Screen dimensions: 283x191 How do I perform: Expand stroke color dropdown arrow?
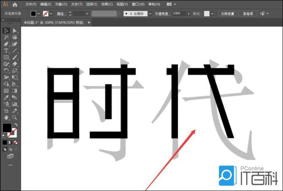click(x=51, y=14)
